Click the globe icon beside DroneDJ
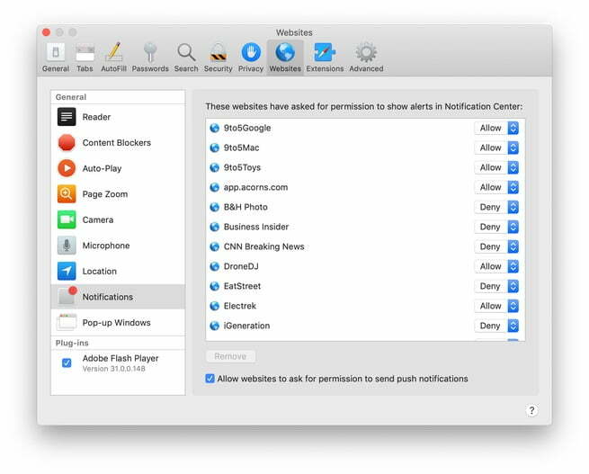The height and width of the screenshot is (474, 589). point(215,266)
